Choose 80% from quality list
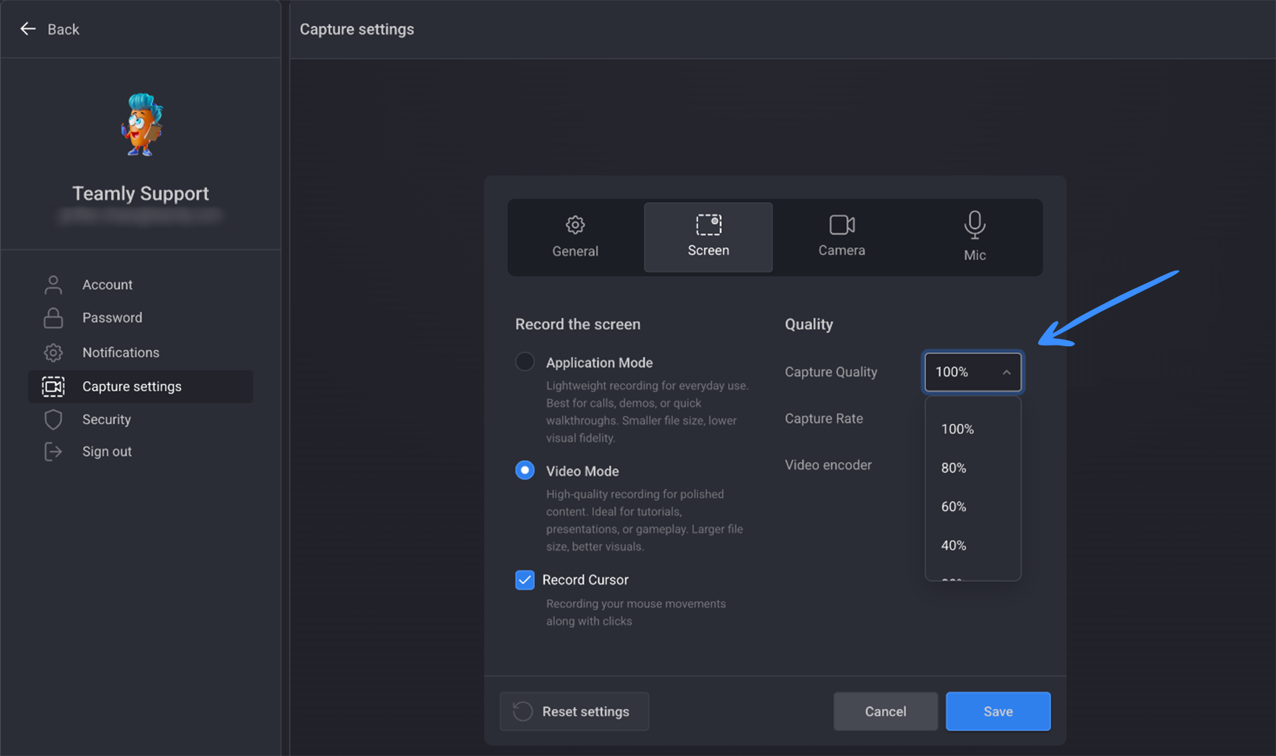The height and width of the screenshot is (756, 1276). tap(973, 468)
